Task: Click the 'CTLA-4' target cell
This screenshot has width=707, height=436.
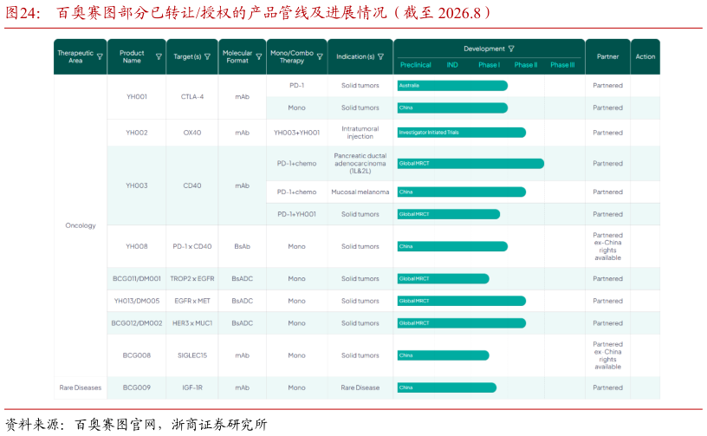Action: 192,96
